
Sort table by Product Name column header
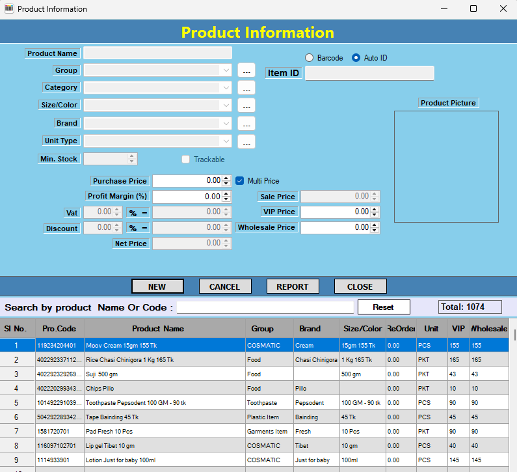[x=158, y=329]
